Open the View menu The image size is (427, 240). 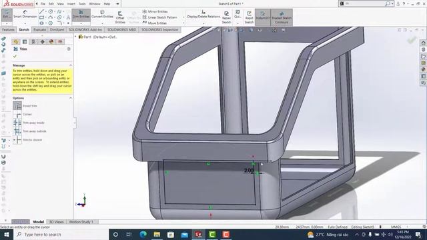61,4
